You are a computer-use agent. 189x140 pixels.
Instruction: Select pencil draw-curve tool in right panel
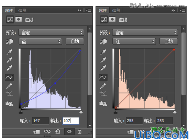coord(103,86)
